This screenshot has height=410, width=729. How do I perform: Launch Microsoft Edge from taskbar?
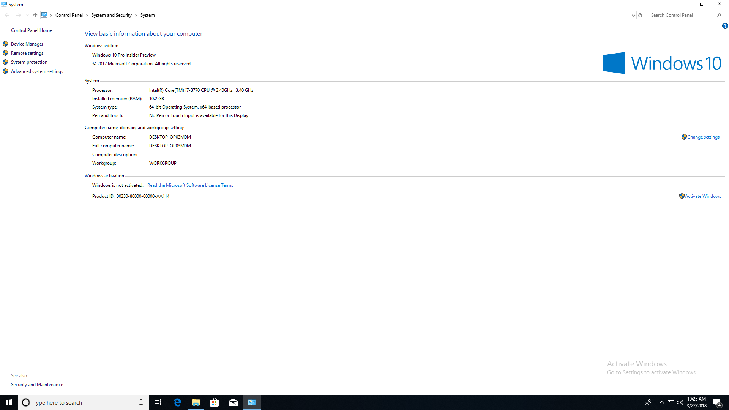[177, 402]
